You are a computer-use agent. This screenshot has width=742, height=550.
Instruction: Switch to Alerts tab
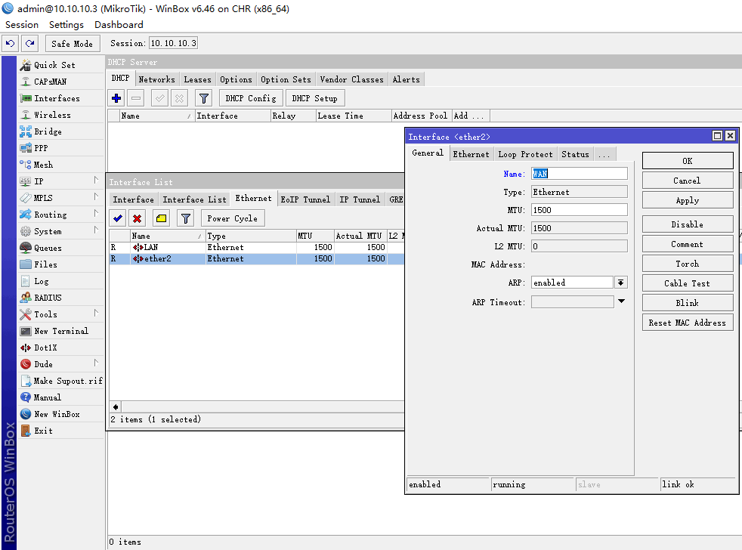(x=406, y=79)
